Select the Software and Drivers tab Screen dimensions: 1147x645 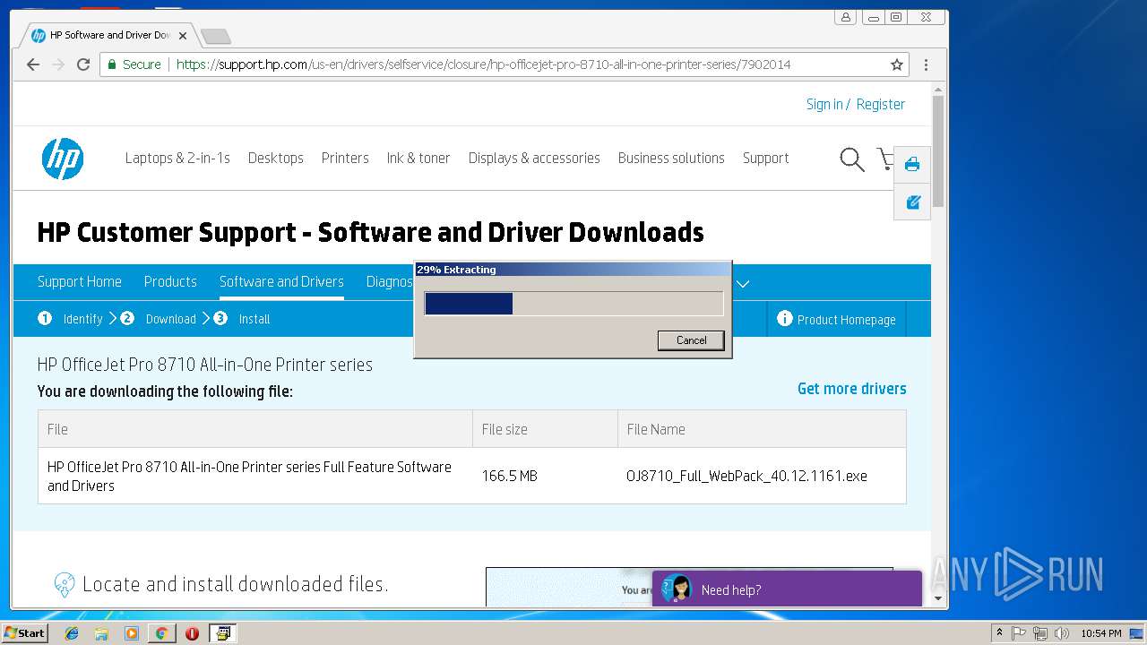click(x=281, y=281)
